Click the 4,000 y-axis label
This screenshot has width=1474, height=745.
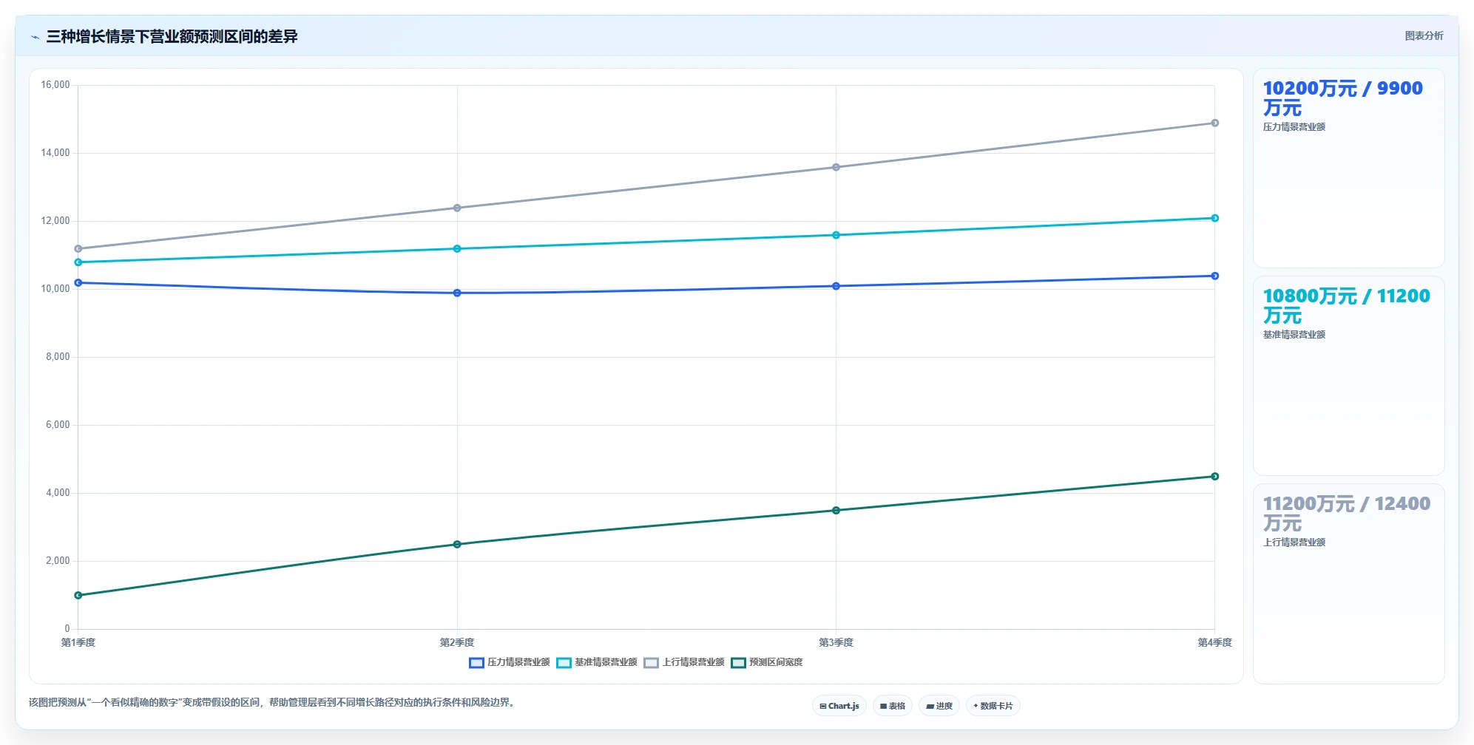58,493
